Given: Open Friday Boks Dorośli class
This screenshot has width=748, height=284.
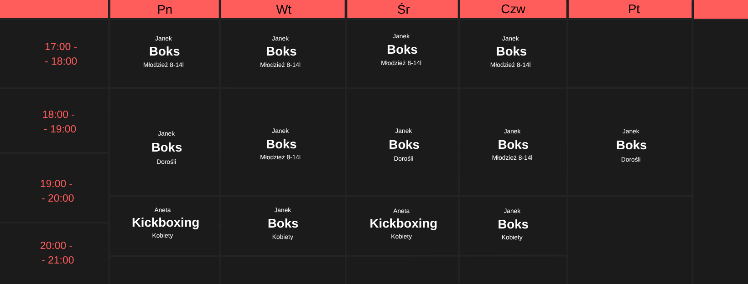Looking at the screenshot, I should (630, 142).
